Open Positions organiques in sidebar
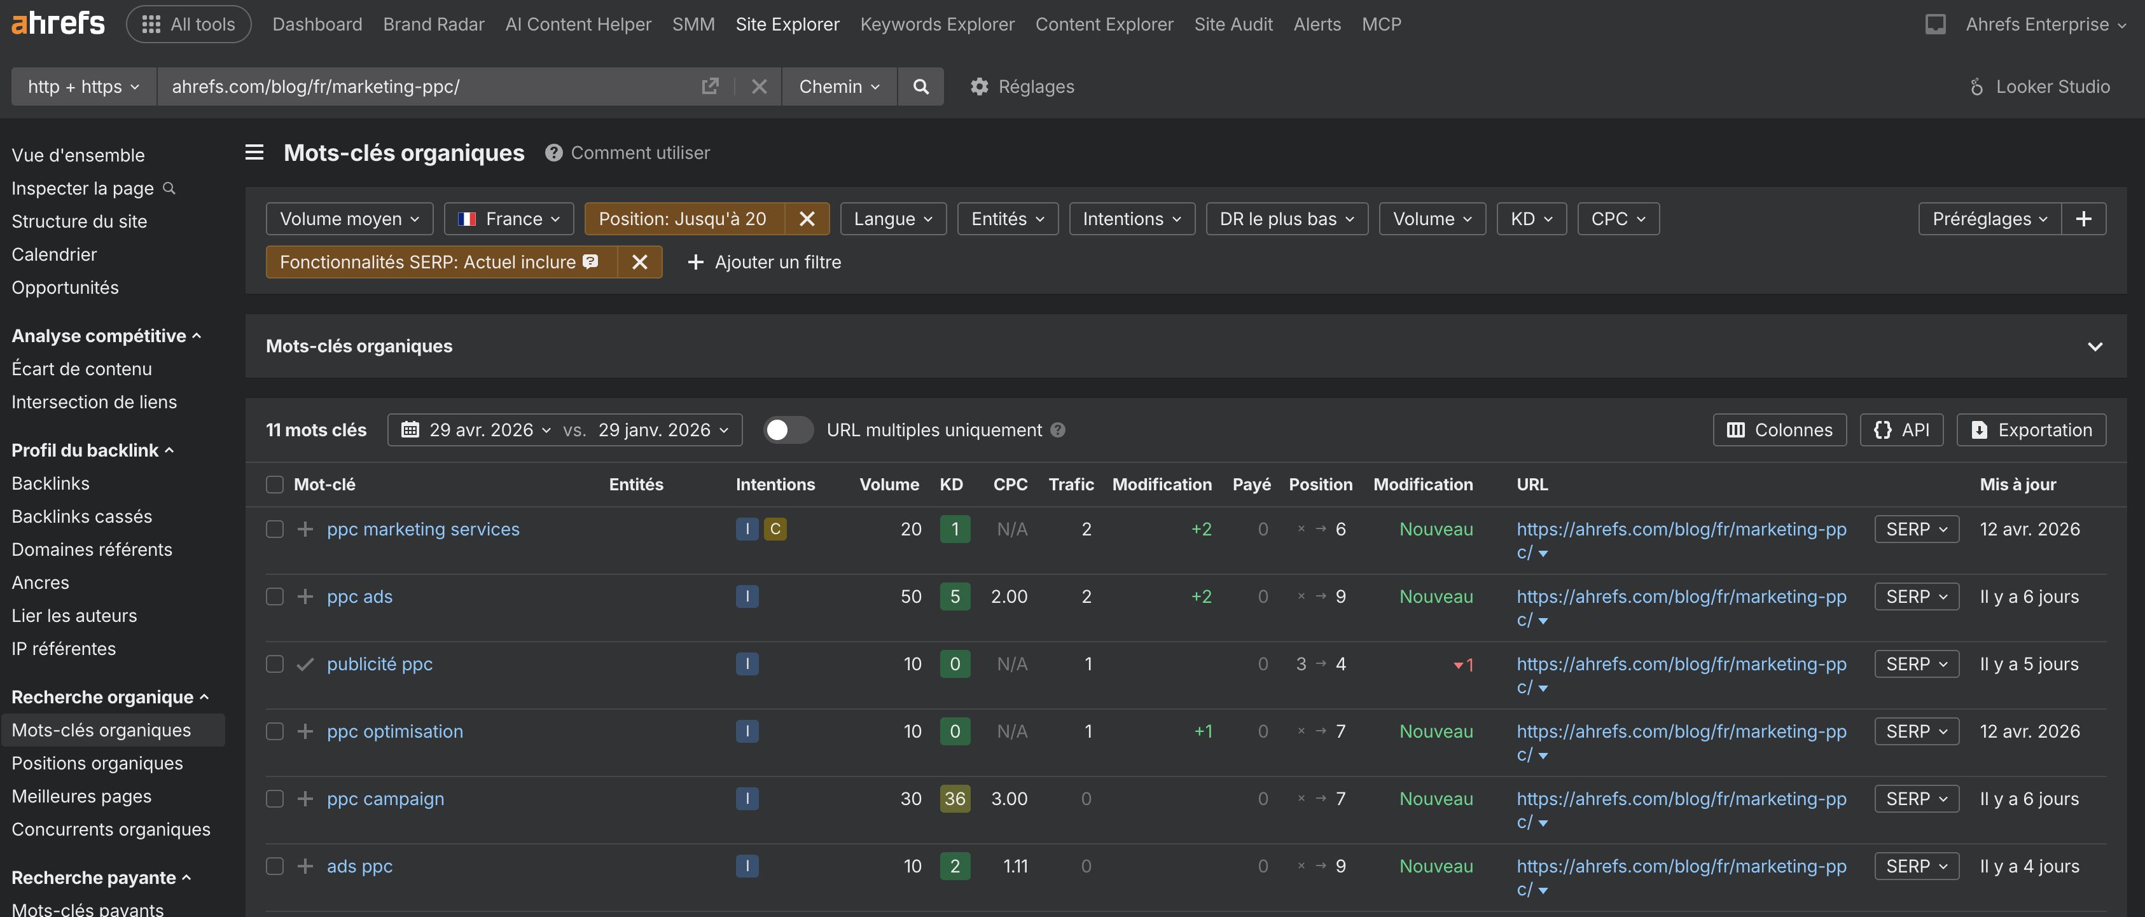This screenshot has width=2145, height=917. pos(97,763)
